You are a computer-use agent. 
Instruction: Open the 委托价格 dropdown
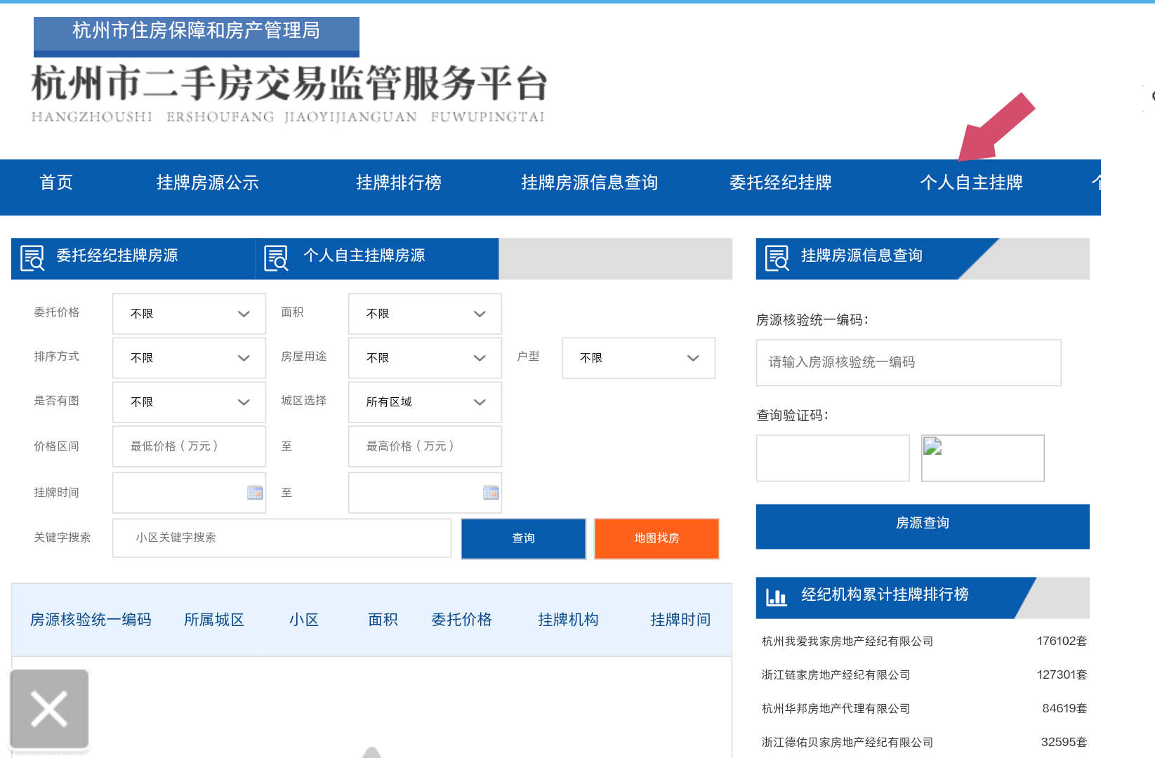pos(188,314)
